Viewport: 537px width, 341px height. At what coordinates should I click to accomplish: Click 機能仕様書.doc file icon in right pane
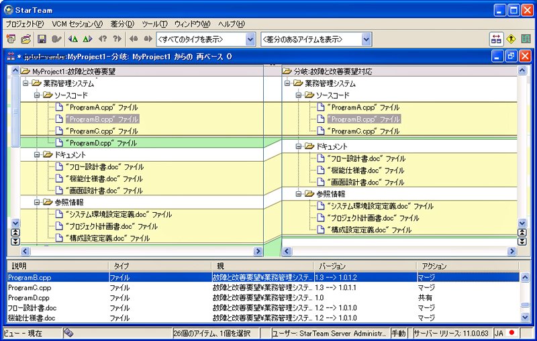321,170
